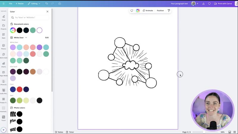Select the brown copper swatch
Image resolution: width=238 pixels, height=134 pixels.
point(33,72)
